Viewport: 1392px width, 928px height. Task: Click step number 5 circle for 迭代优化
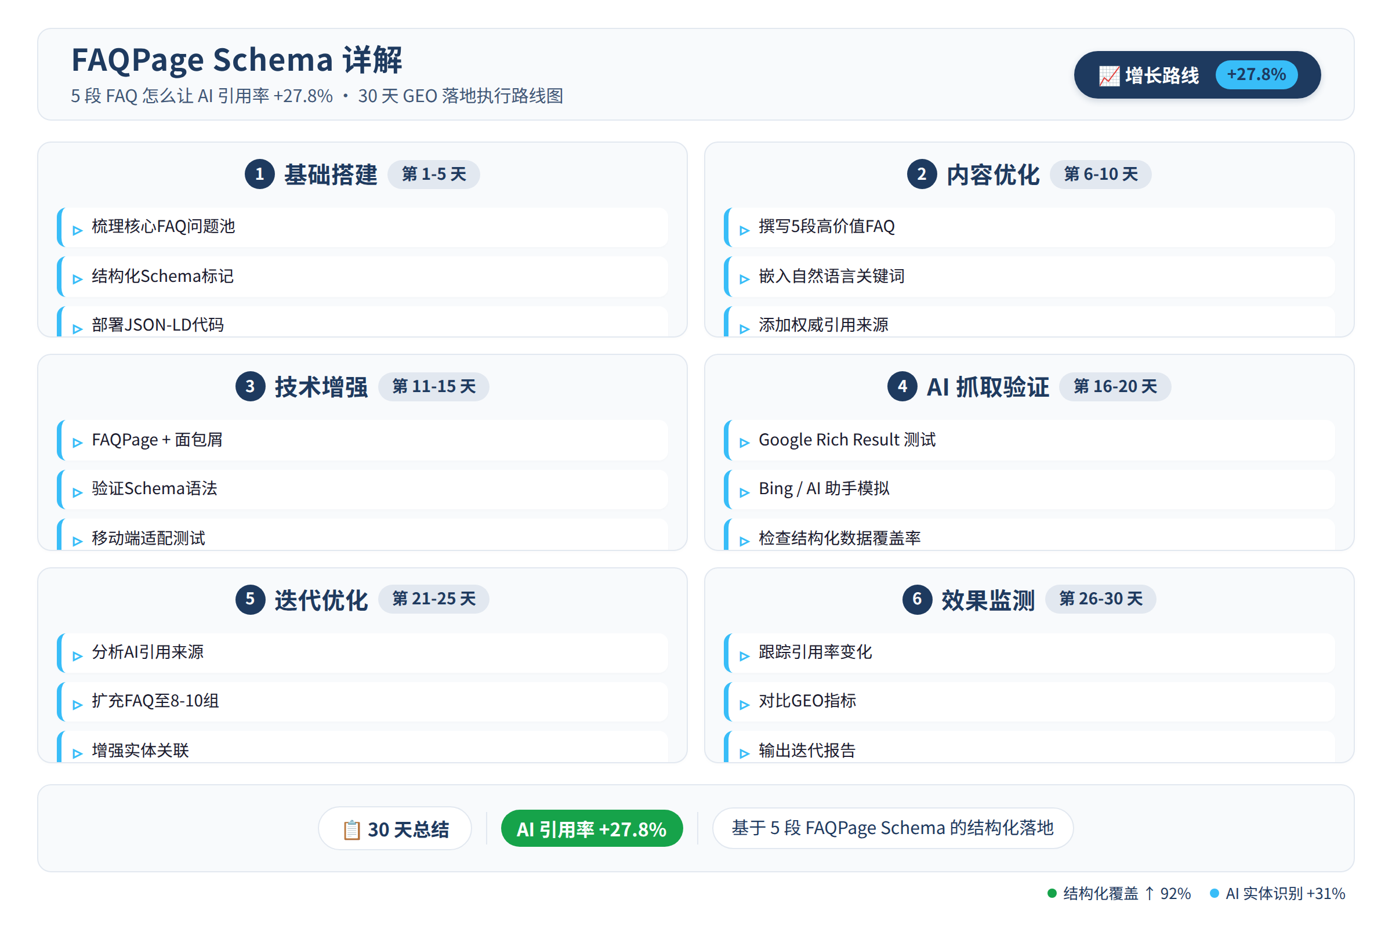pos(250,599)
